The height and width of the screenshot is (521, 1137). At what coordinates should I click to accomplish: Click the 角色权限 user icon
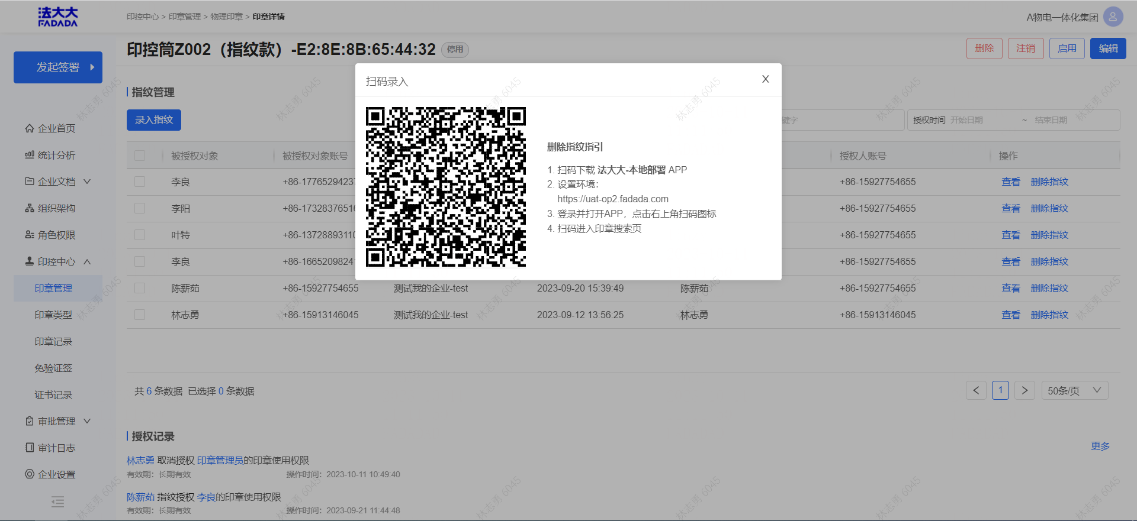tap(30, 235)
